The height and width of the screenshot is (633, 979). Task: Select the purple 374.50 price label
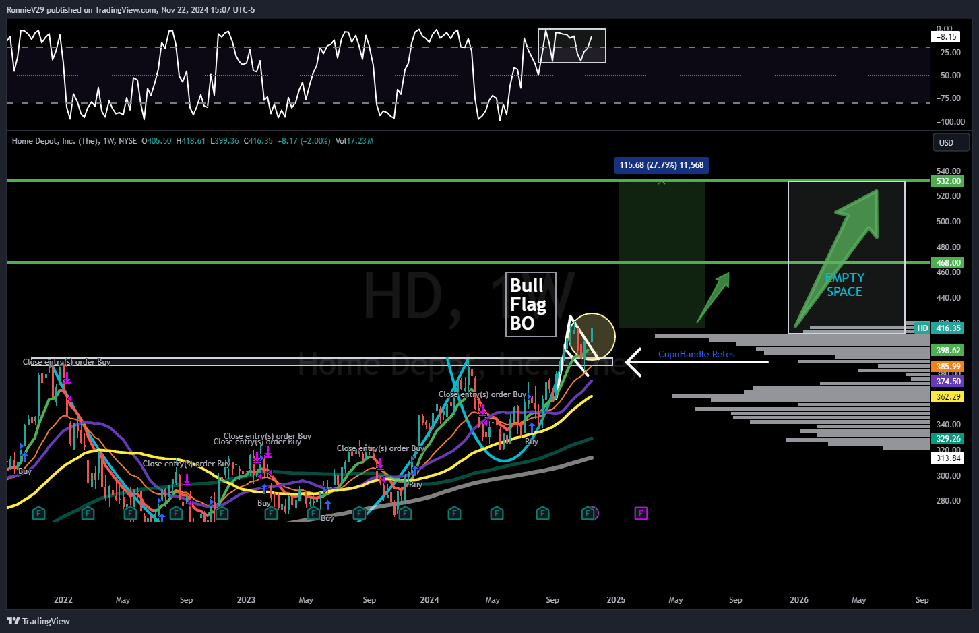(x=948, y=382)
